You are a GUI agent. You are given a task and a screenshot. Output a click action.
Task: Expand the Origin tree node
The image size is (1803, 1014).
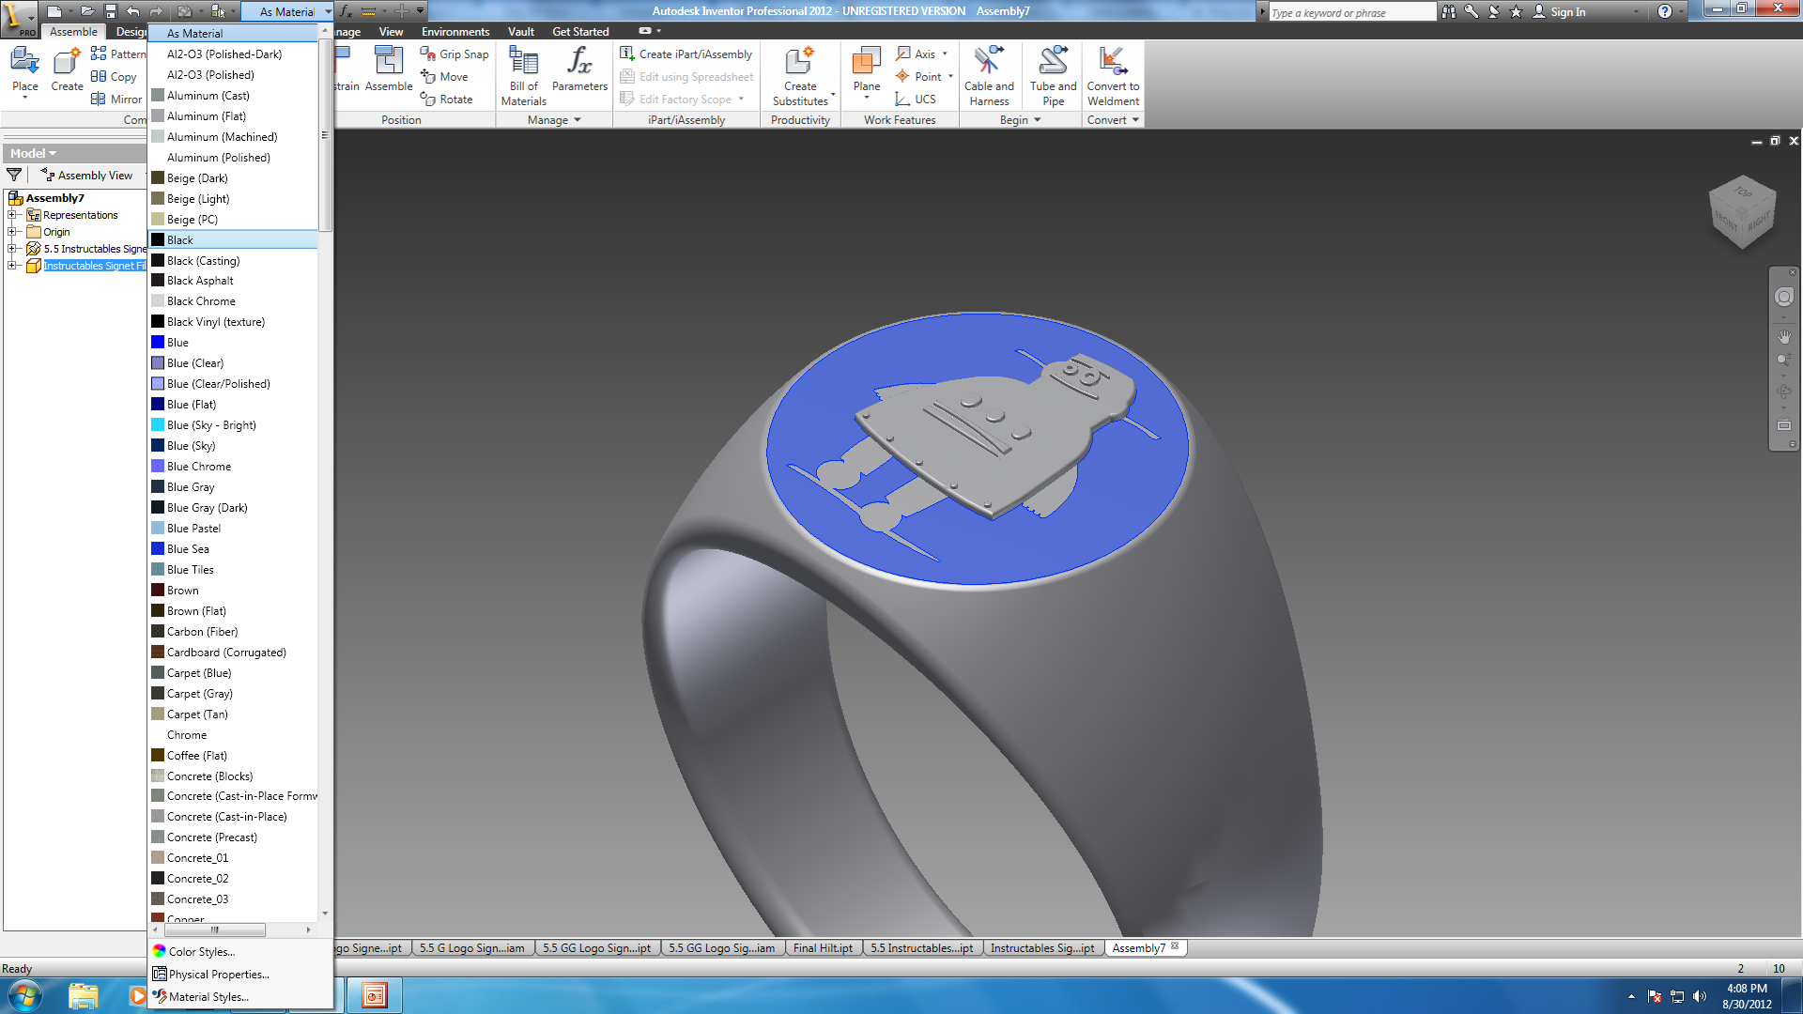12,232
